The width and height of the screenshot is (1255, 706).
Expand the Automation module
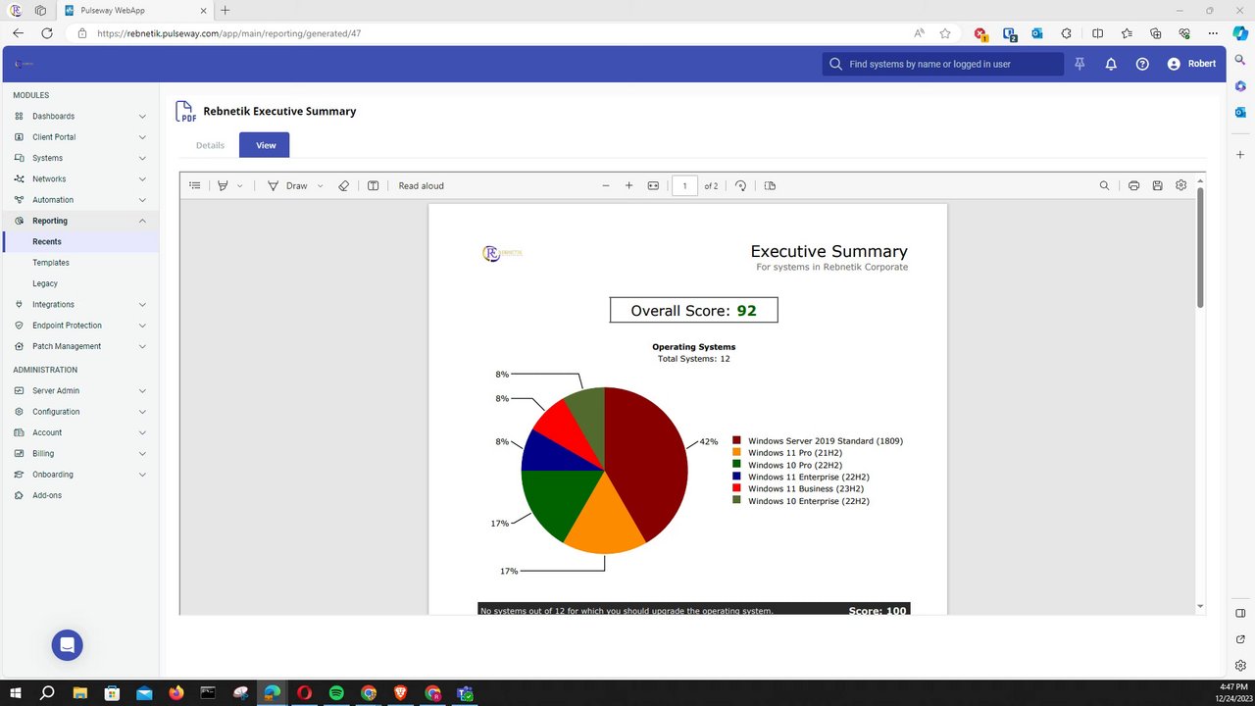tap(79, 200)
